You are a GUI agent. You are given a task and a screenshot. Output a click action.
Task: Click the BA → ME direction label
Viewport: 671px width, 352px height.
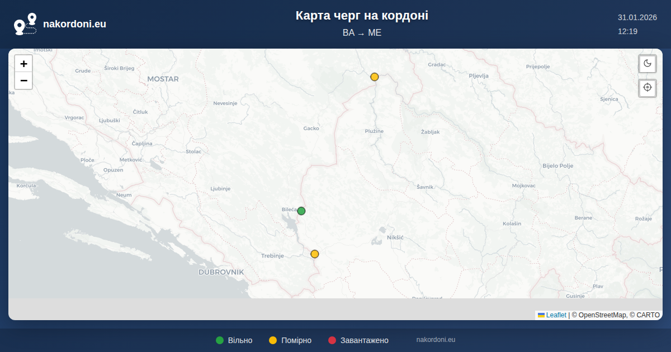pyautogui.click(x=362, y=33)
